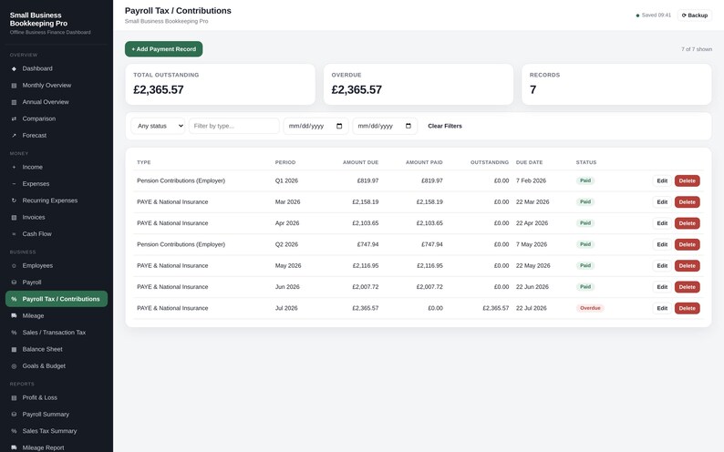This screenshot has width=724, height=452.
Task: Click the Invoices sidebar icon
Action: 14,217
